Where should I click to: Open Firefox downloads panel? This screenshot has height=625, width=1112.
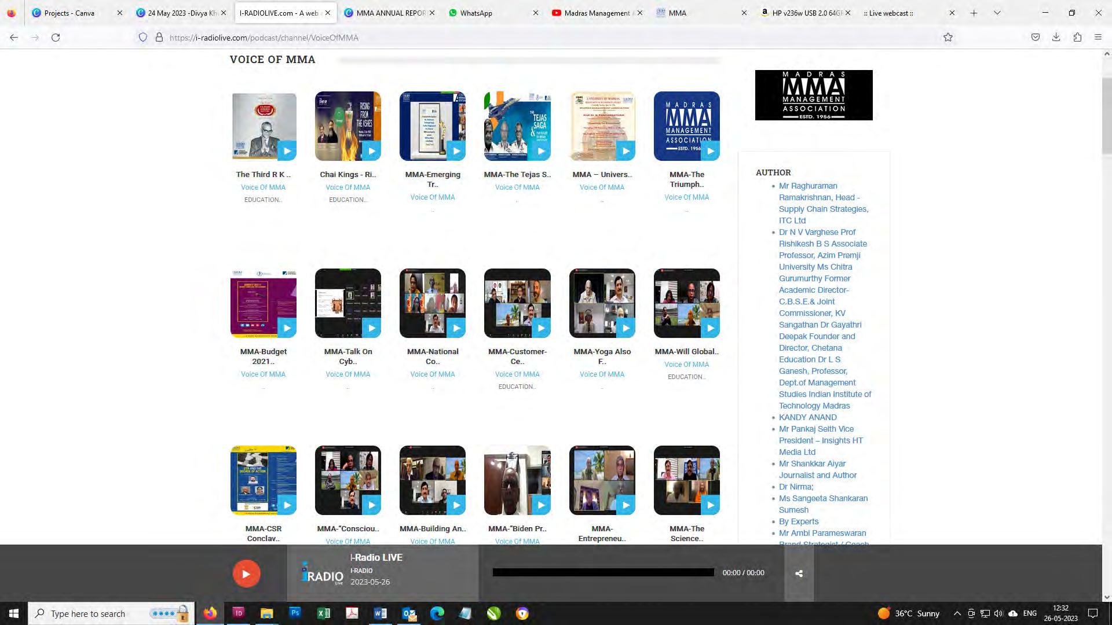coord(1056,38)
